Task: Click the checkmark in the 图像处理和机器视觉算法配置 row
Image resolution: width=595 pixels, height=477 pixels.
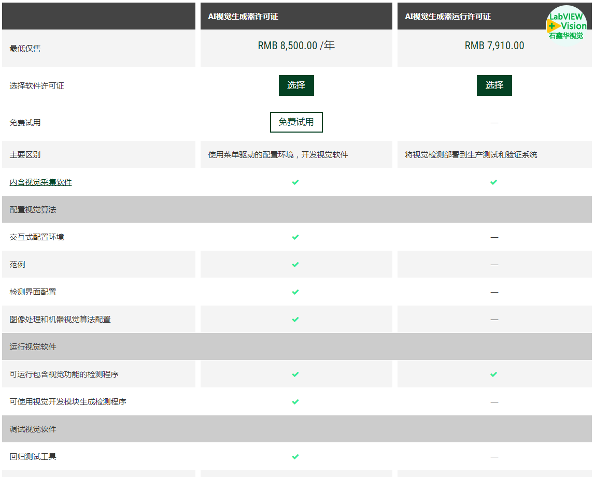Action: click(x=295, y=320)
